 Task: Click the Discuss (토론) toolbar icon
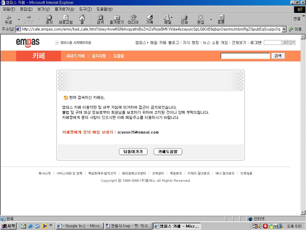point(221,19)
